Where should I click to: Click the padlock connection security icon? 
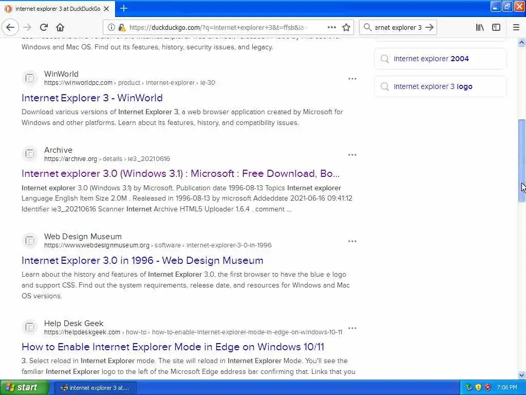coord(122,28)
